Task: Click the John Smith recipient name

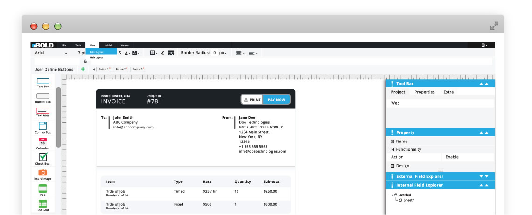Action: click(123, 118)
